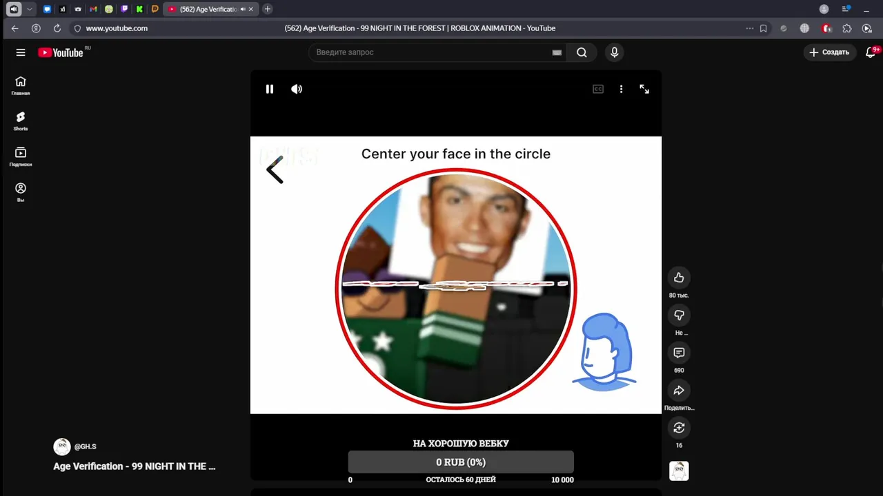
Task: Toggle the browser audio speaker button at top-left
Action: coord(14,9)
